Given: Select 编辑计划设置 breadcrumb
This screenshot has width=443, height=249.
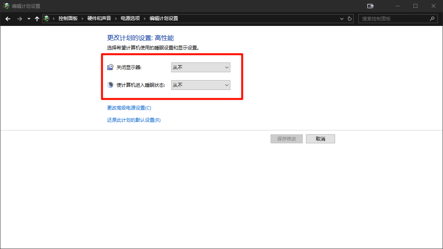Looking at the screenshot, I should 164,18.
